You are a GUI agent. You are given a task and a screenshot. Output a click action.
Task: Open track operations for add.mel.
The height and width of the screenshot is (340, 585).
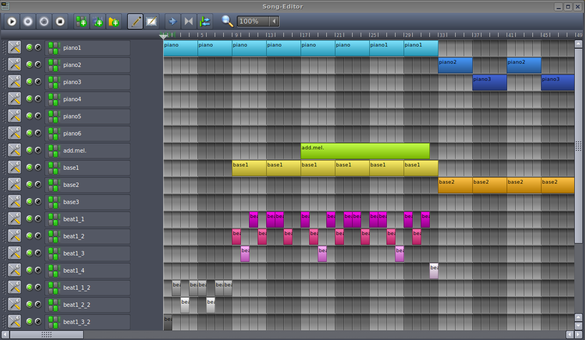point(14,150)
